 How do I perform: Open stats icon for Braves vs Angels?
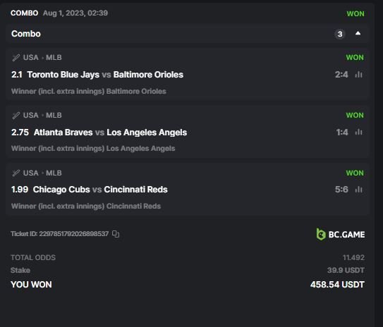358,132
